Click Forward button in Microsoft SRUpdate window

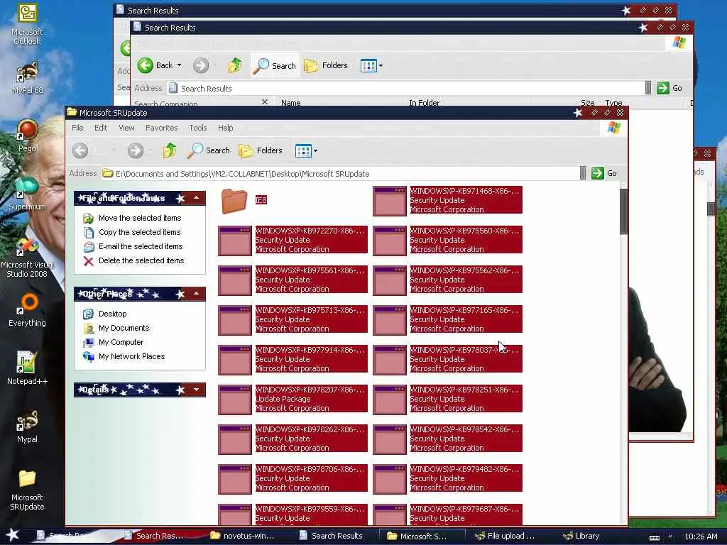pos(136,150)
